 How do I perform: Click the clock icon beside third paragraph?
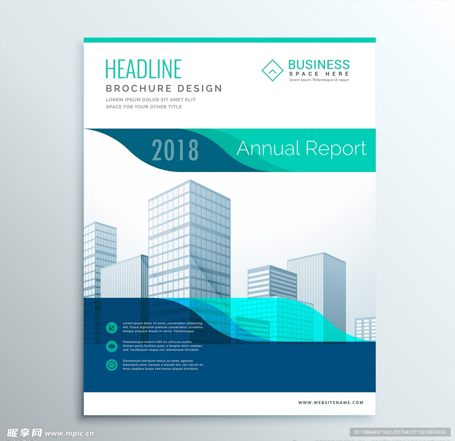(x=112, y=365)
